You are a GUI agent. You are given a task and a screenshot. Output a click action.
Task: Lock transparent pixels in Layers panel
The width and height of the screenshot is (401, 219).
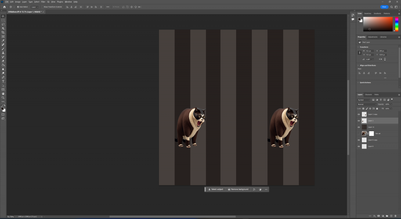pyautogui.click(x=363, y=109)
